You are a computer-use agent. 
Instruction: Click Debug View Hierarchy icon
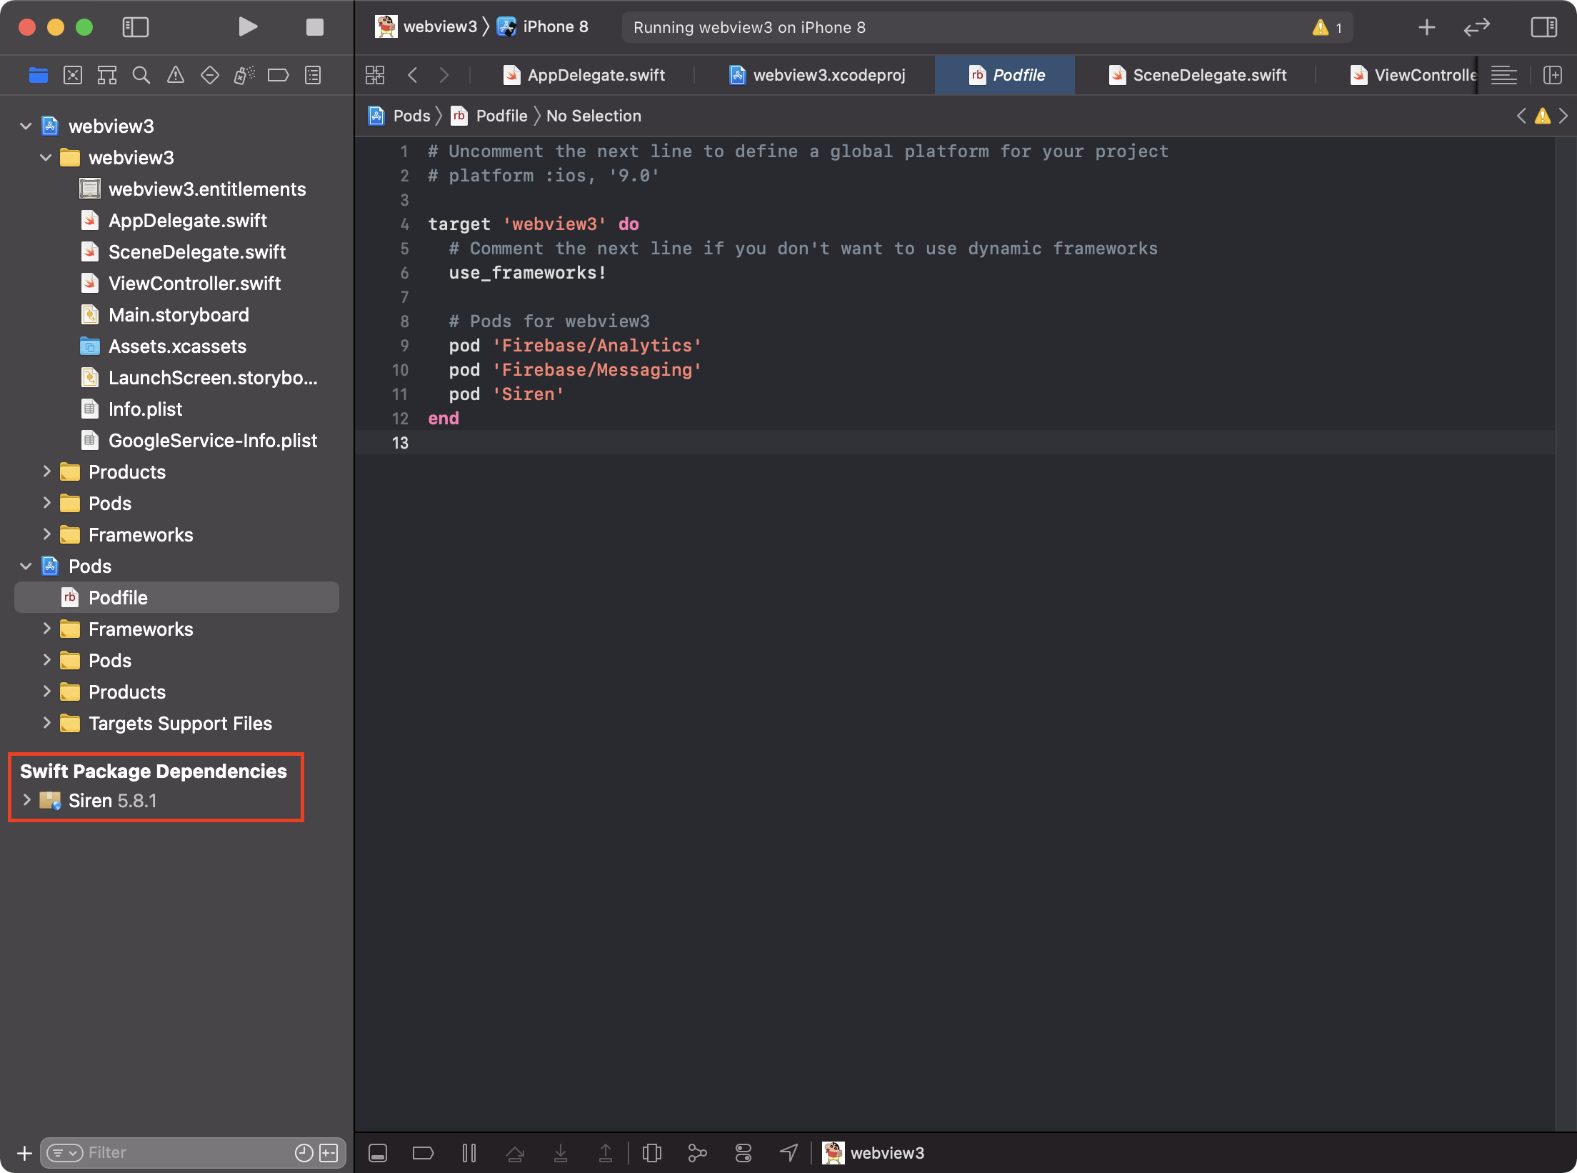651,1152
